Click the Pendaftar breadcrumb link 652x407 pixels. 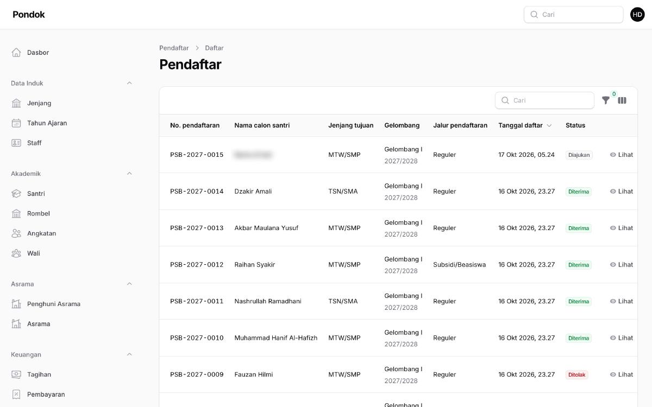174,48
